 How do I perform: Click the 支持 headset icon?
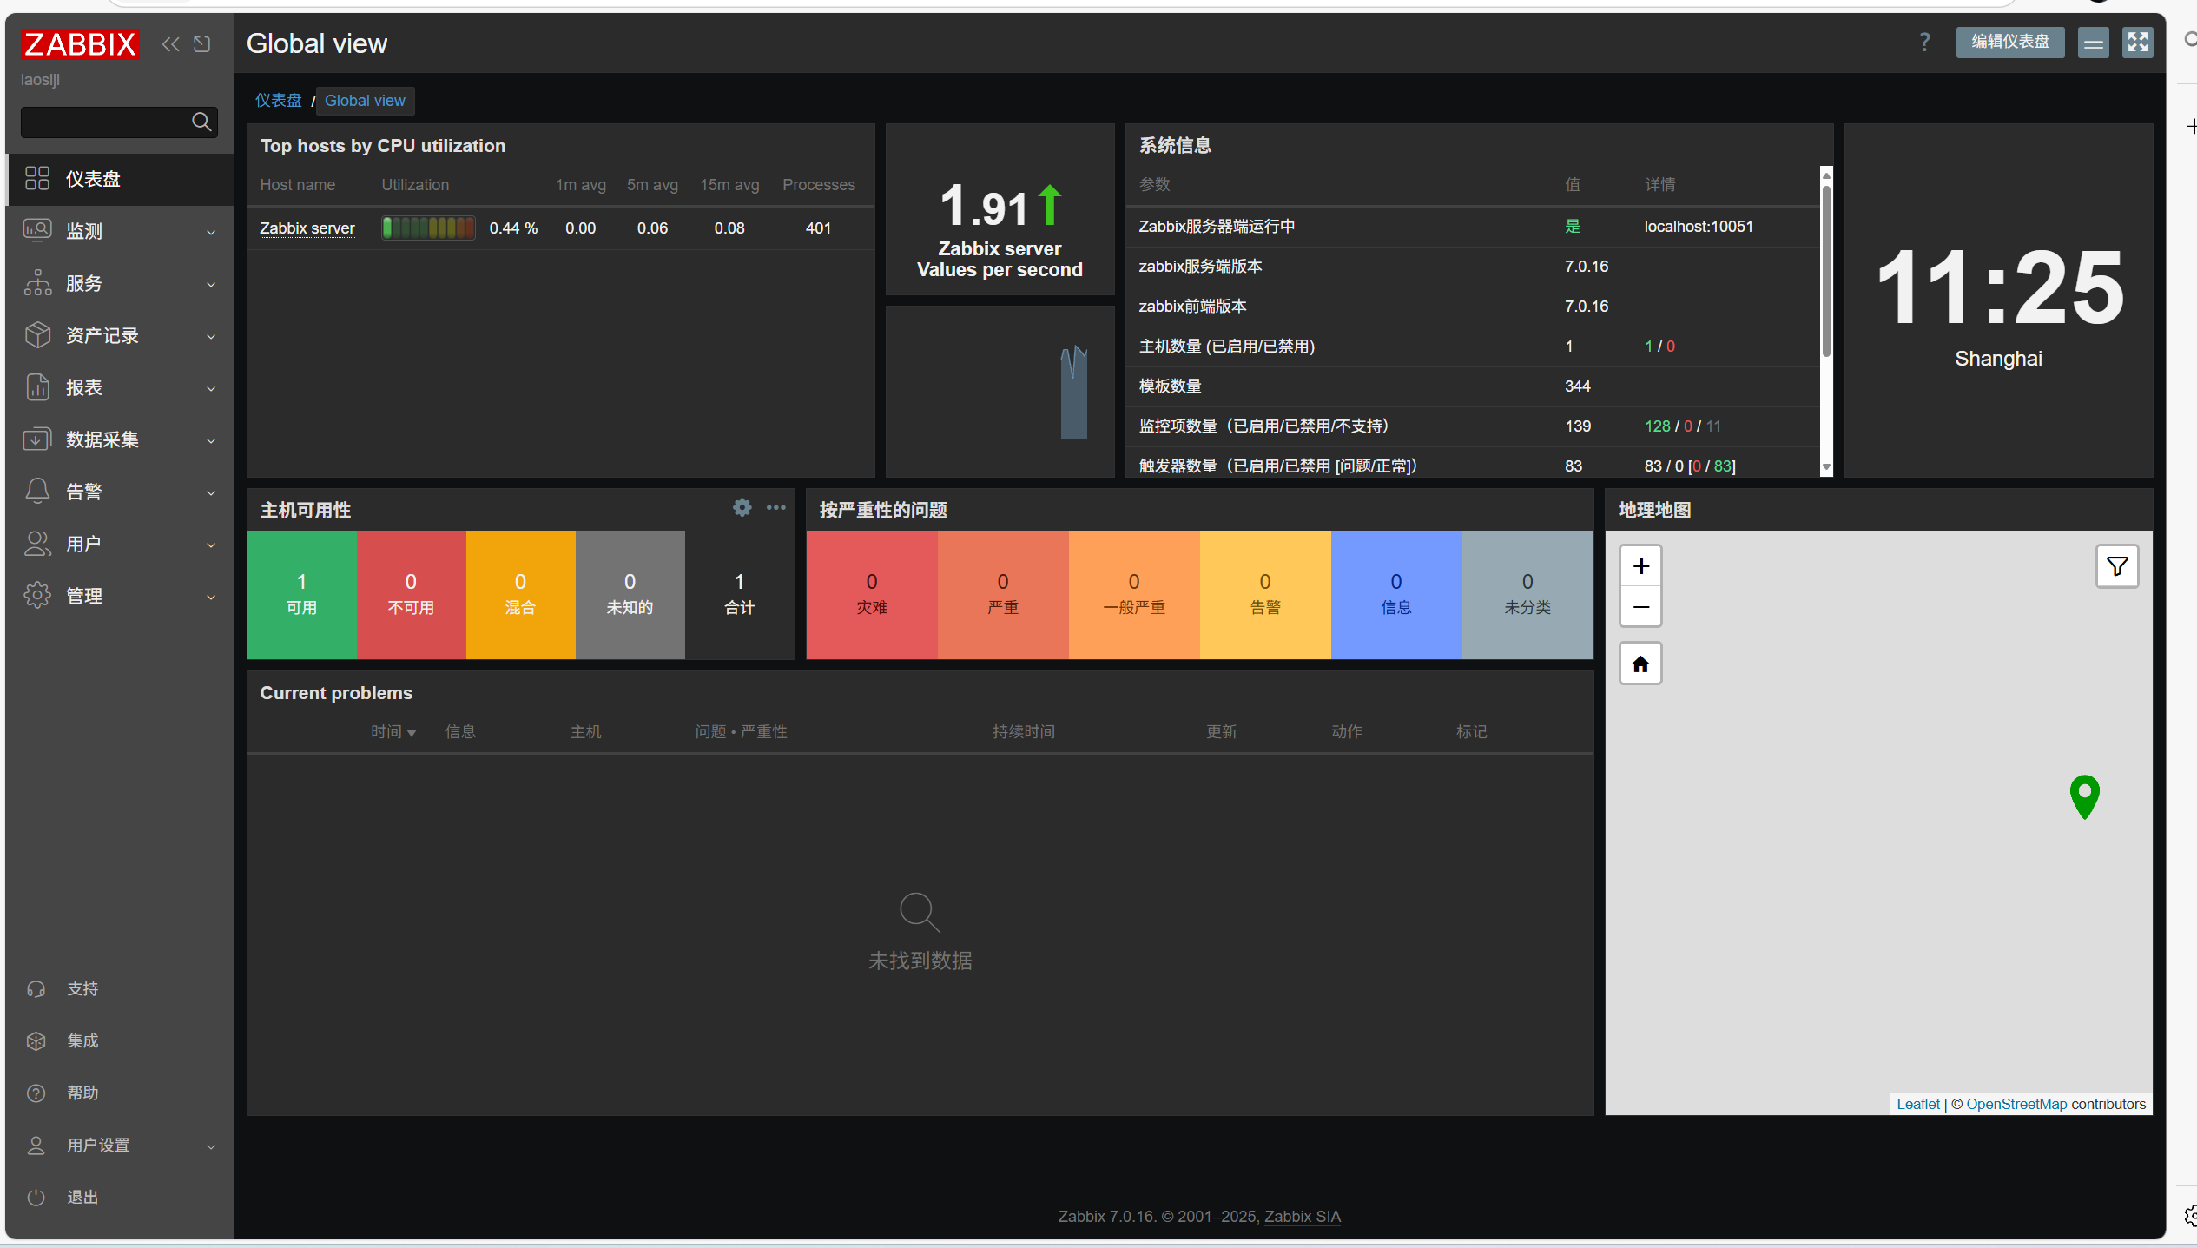36,989
